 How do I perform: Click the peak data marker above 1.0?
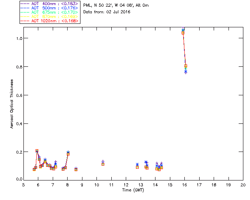[183, 33]
